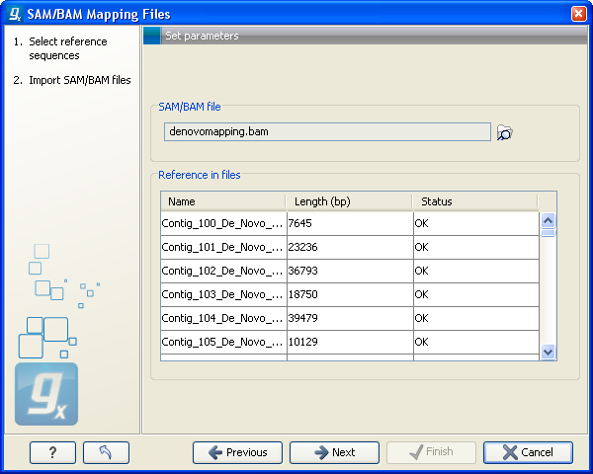Click the Set parameters header bar
The image size is (593, 474).
[366, 36]
